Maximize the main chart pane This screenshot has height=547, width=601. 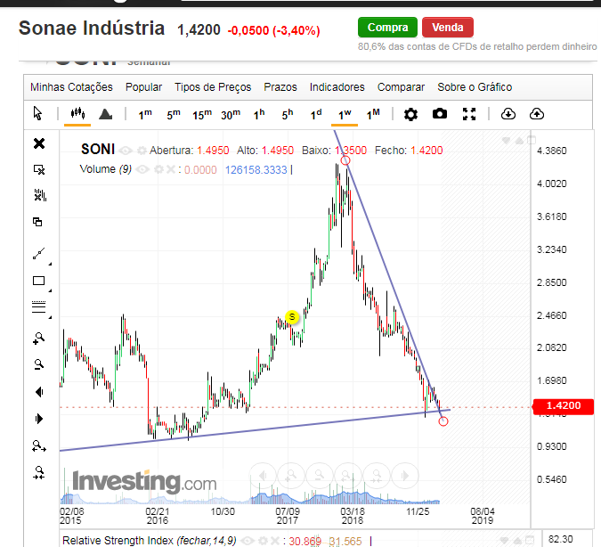(532, 140)
